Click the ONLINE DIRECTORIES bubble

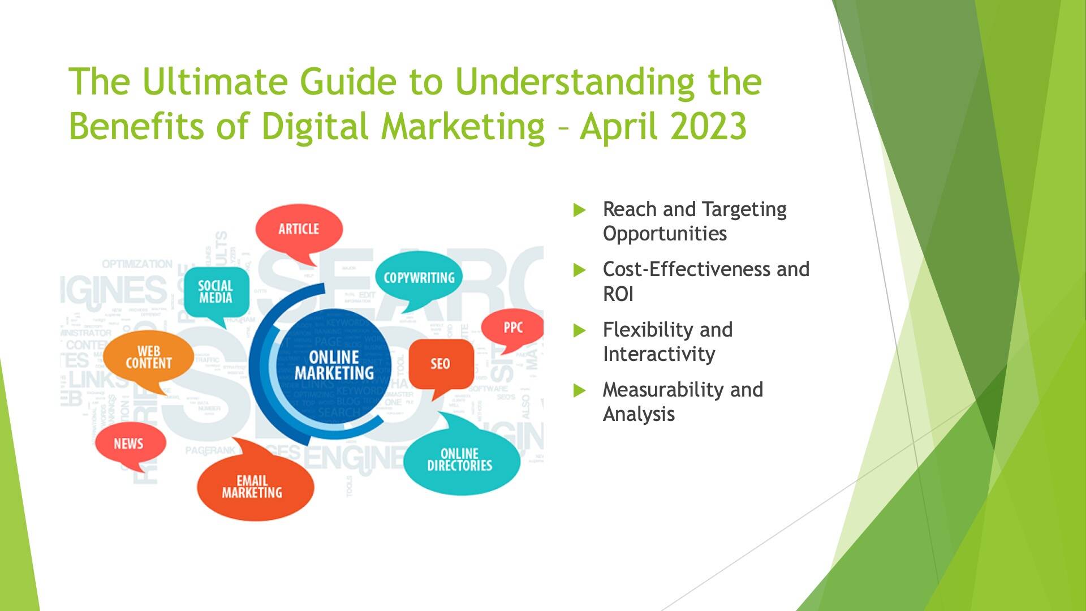(462, 456)
